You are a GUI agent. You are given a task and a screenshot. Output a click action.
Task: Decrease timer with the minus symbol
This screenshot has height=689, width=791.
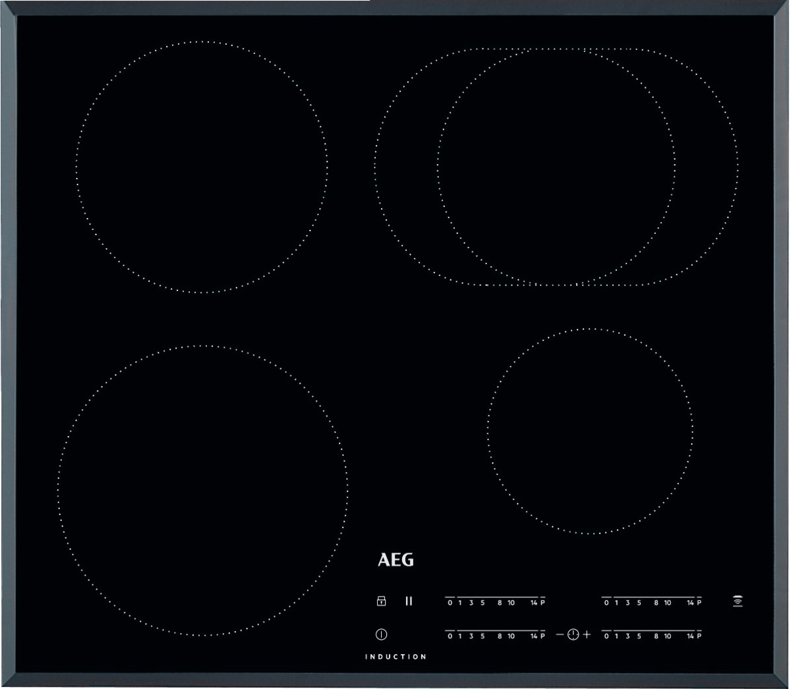point(560,634)
